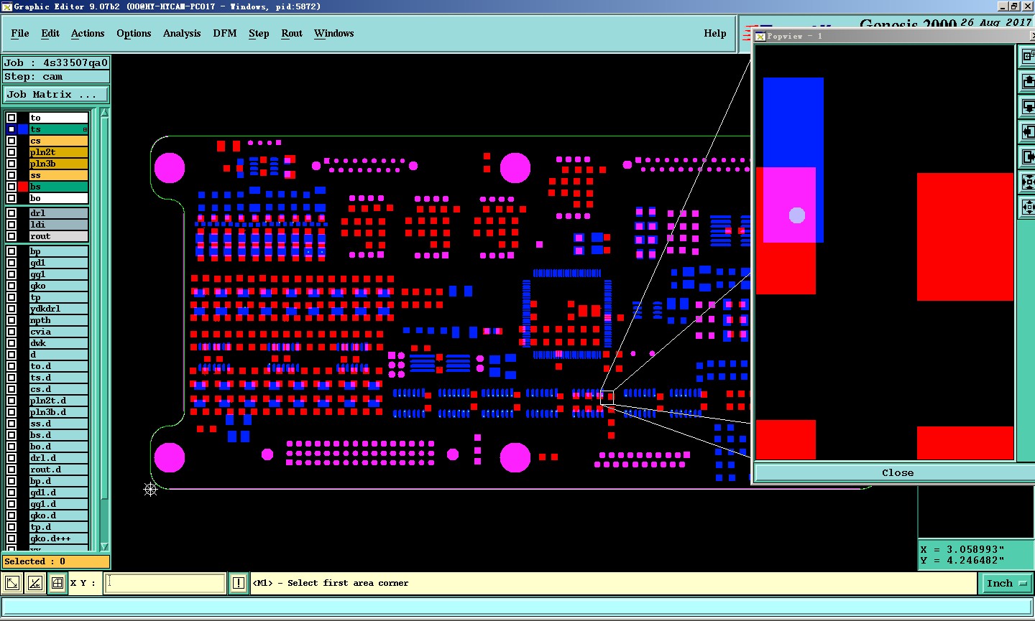Open the DFM menu

225,33
